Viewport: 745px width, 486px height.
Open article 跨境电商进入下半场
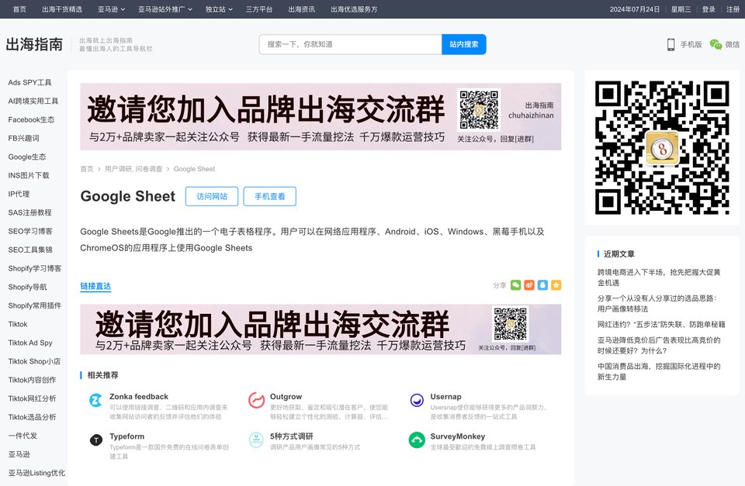tap(659, 277)
